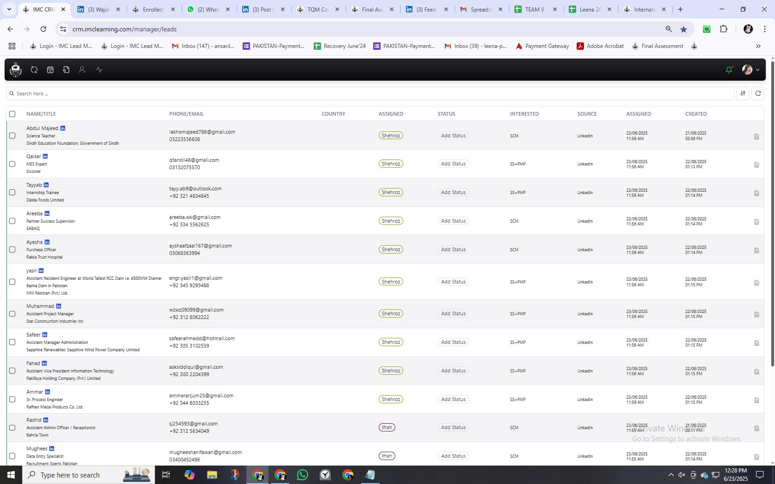Open Chrome tab search dropdown arrow
This screenshot has height=484, width=775.
point(9,9)
